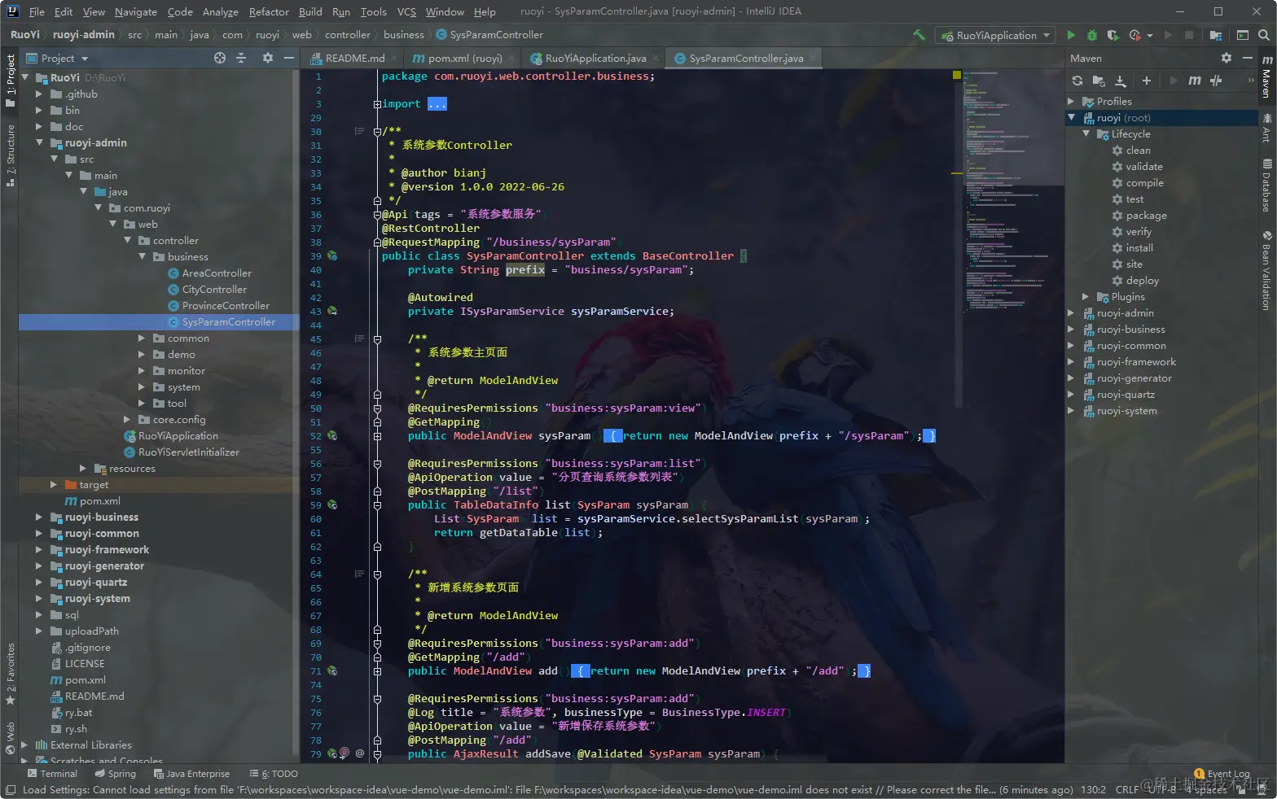Open the Navigate menu
The width and height of the screenshot is (1277, 799).
[136, 11]
